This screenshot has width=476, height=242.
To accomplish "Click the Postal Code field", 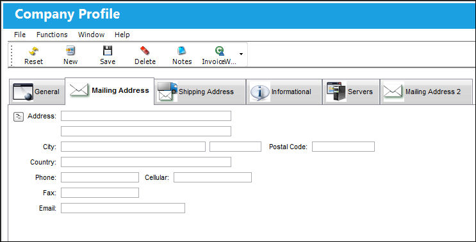I will pos(343,147).
